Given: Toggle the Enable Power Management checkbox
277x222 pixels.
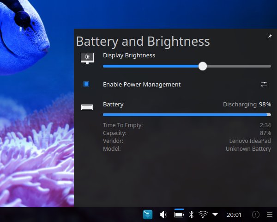Looking at the screenshot, I should [86, 84].
